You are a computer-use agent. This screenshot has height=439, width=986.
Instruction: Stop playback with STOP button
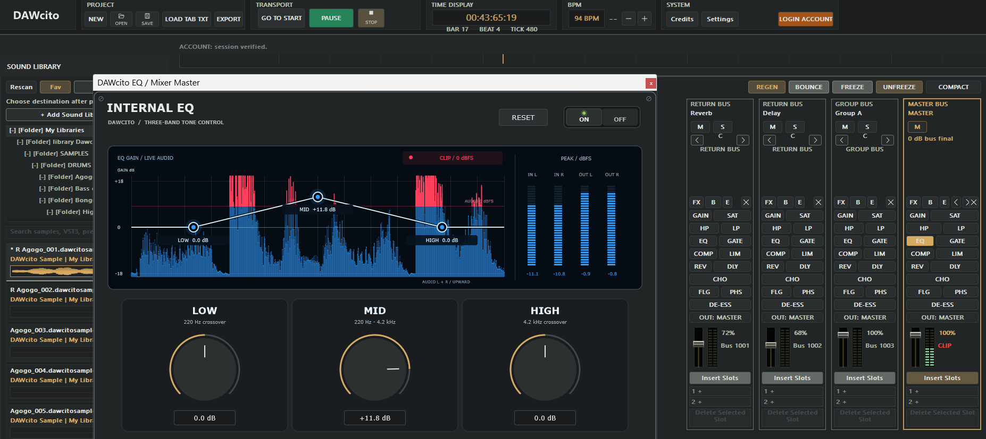[x=371, y=18]
